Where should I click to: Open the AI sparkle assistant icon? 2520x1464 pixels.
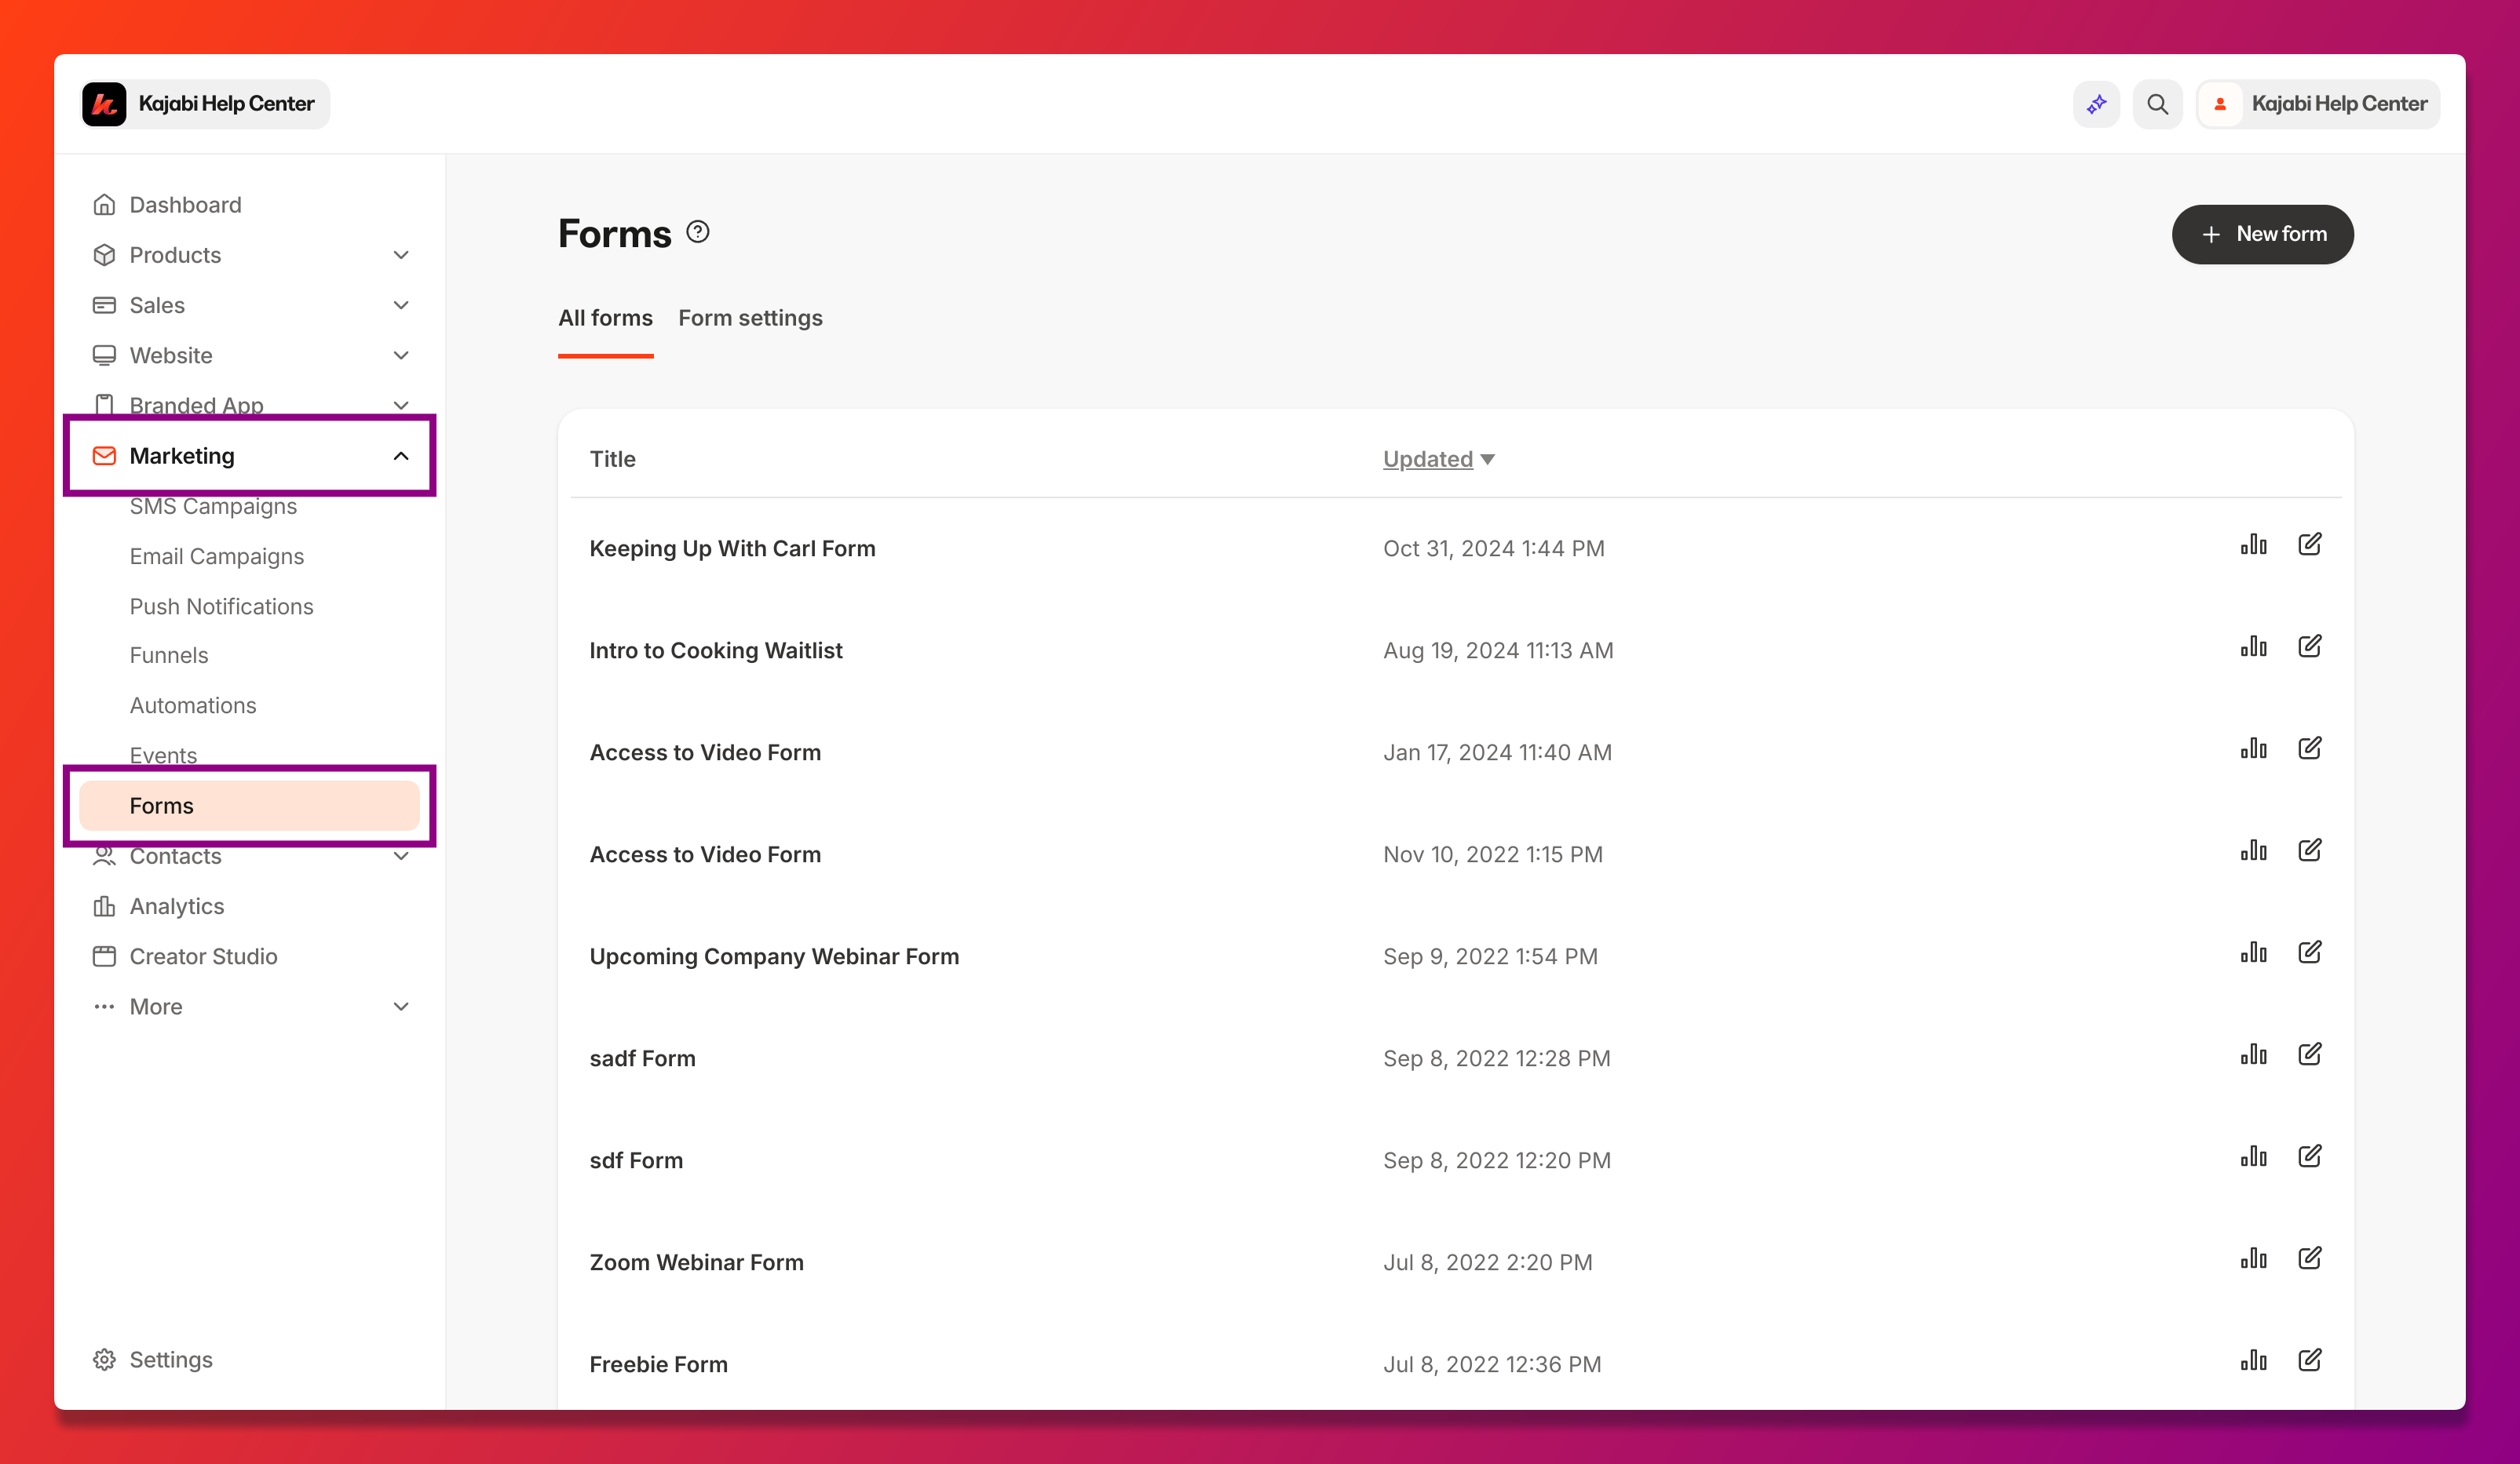point(2096,104)
